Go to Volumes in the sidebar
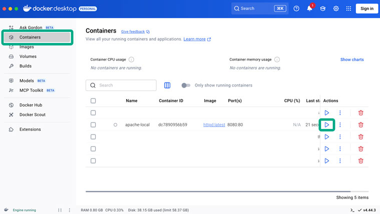 pos(37,56)
